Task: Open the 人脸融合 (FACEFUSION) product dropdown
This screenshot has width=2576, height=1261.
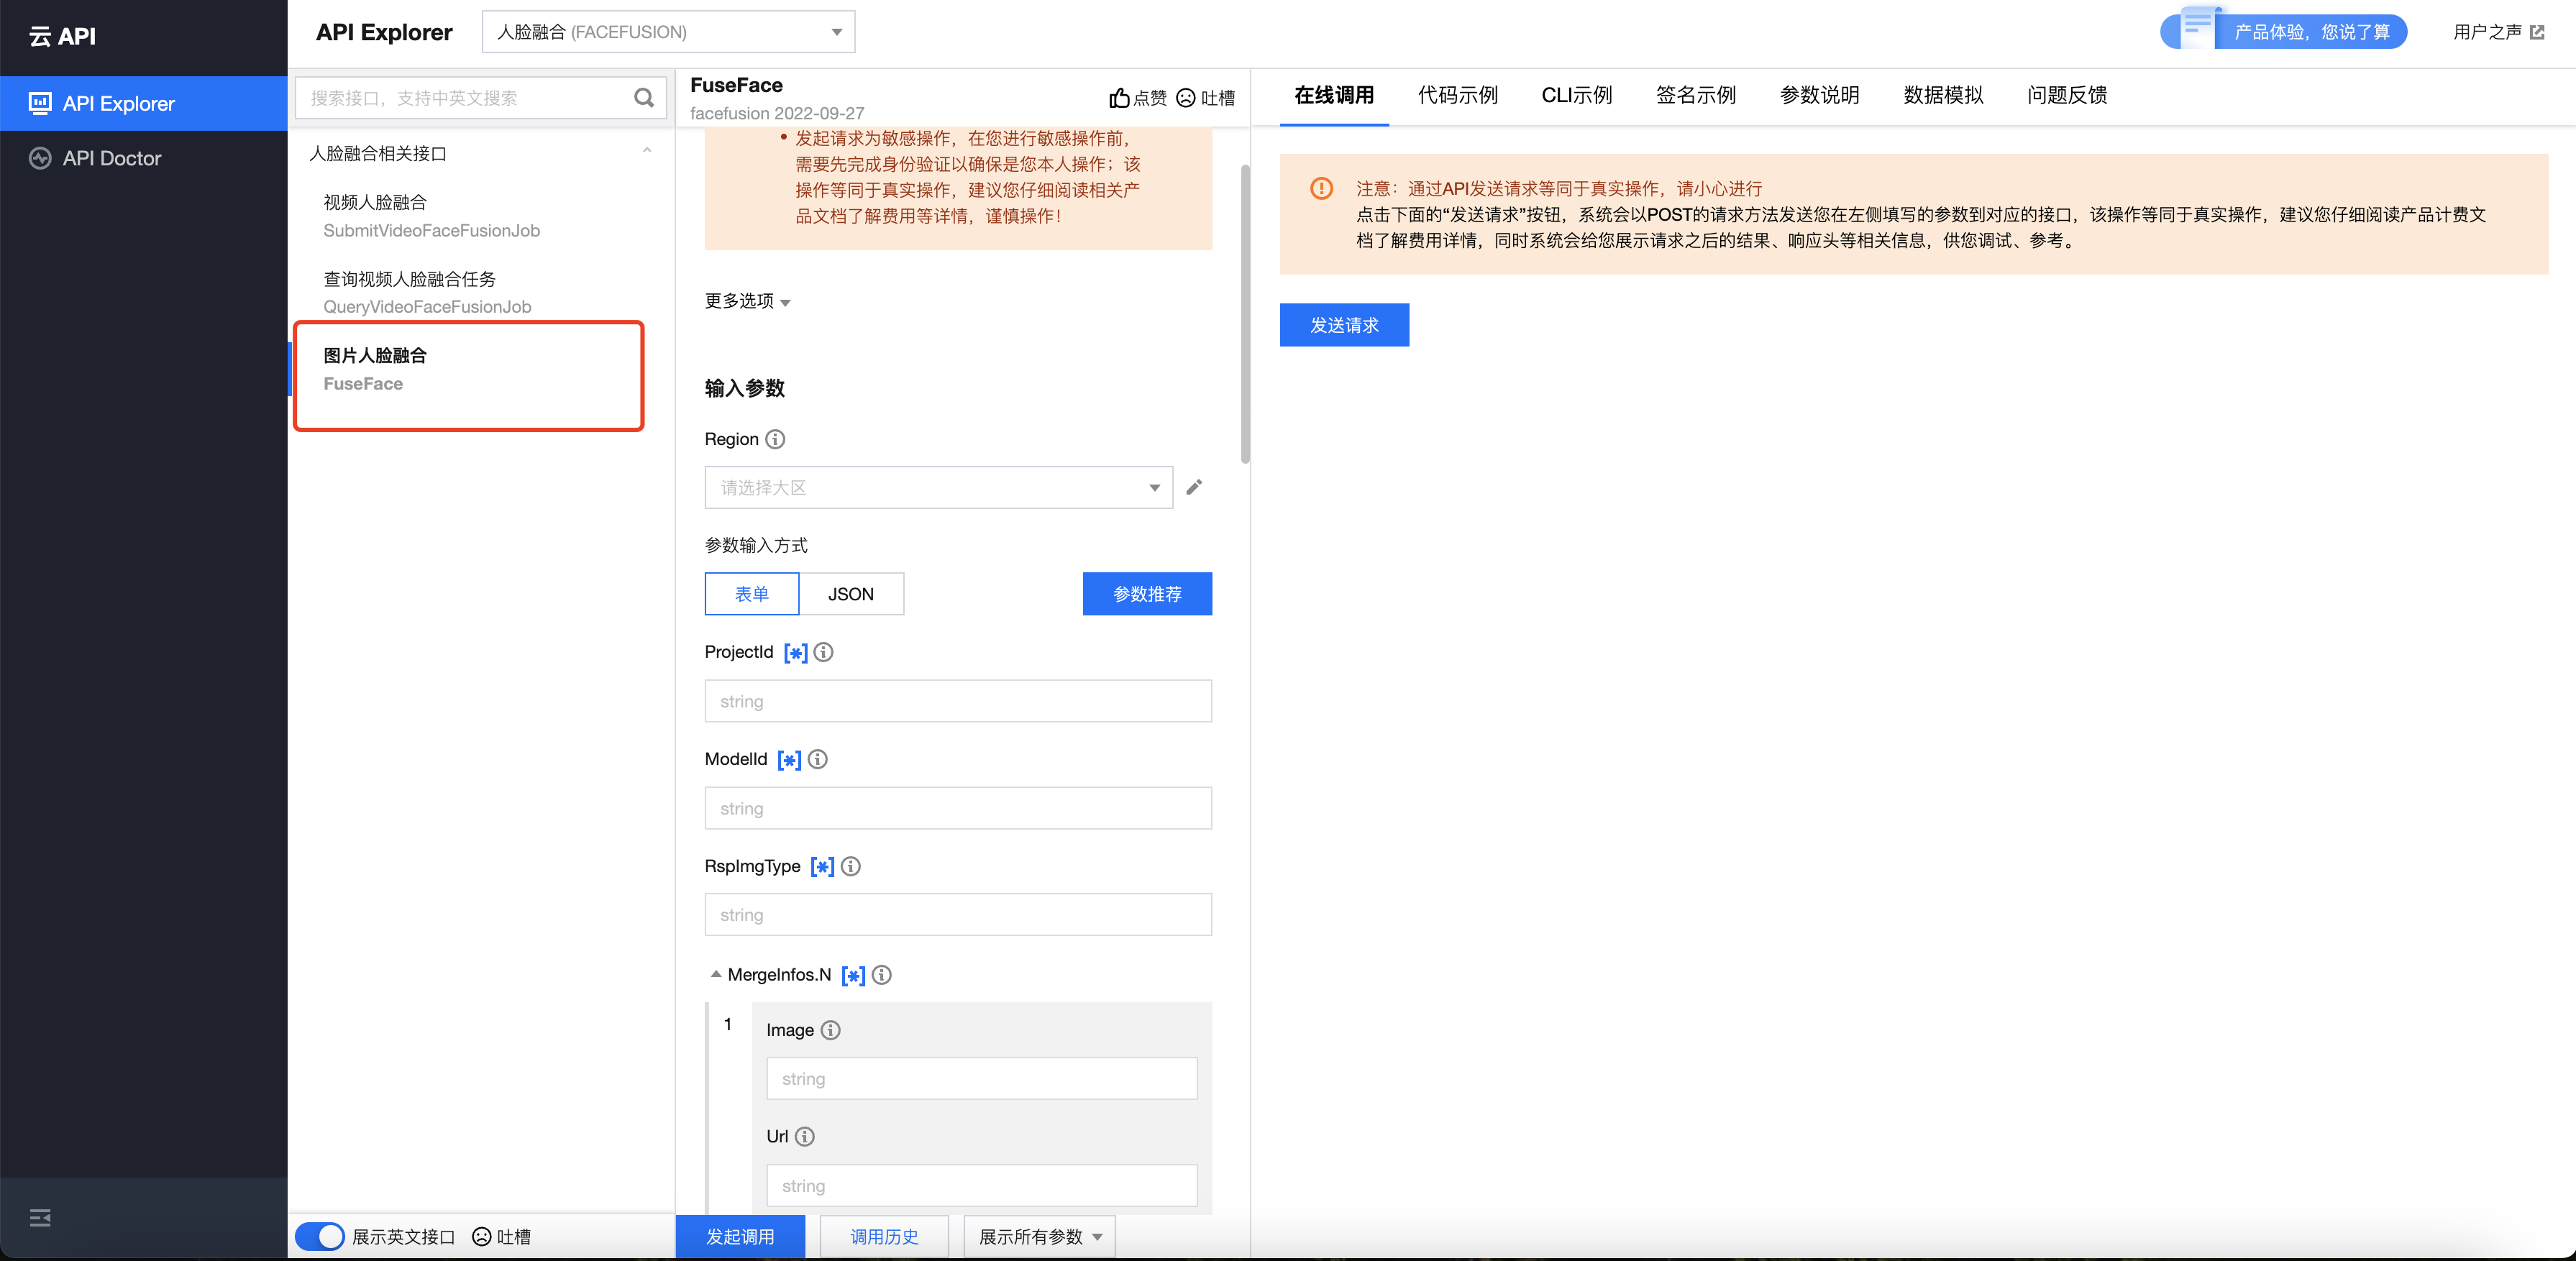Action: point(668,32)
